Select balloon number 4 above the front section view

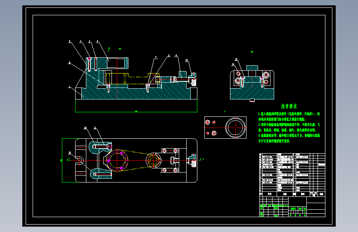[x=81, y=42]
